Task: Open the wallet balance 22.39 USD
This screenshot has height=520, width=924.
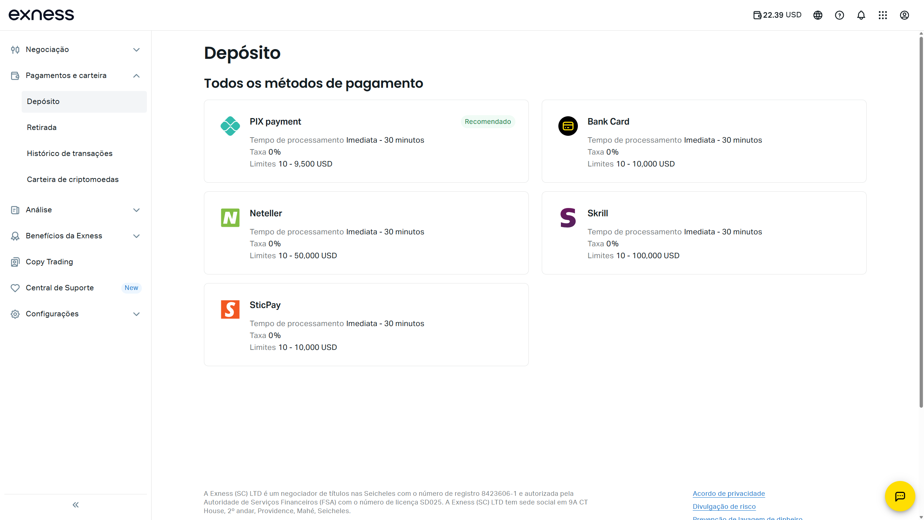Action: (x=777, y=15)
